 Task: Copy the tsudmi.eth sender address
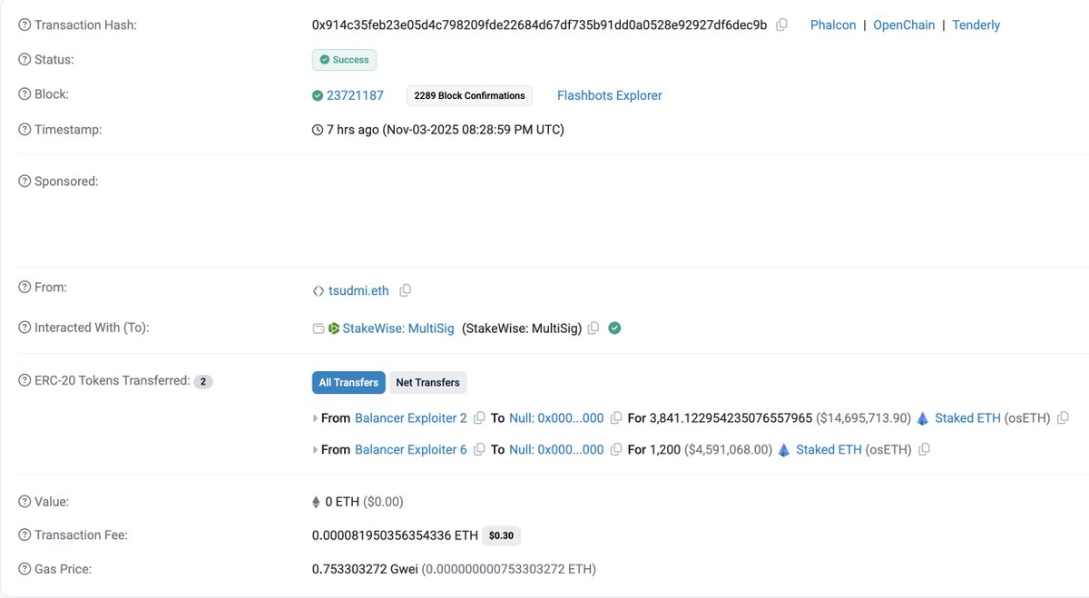coord(406,290)
